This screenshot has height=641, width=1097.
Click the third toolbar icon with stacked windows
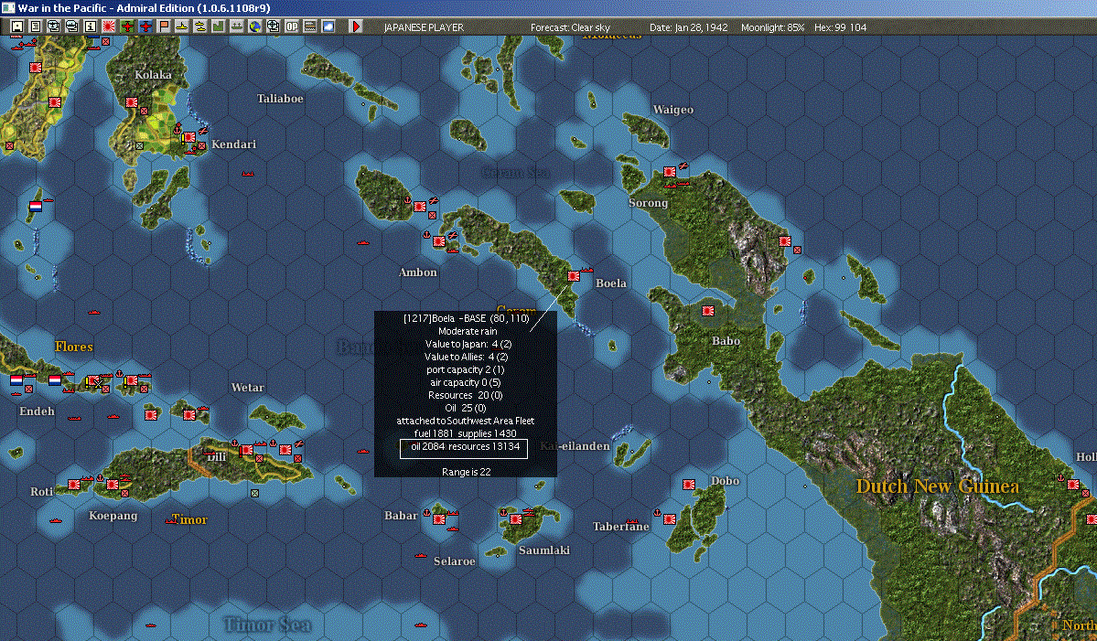(53, 27)
